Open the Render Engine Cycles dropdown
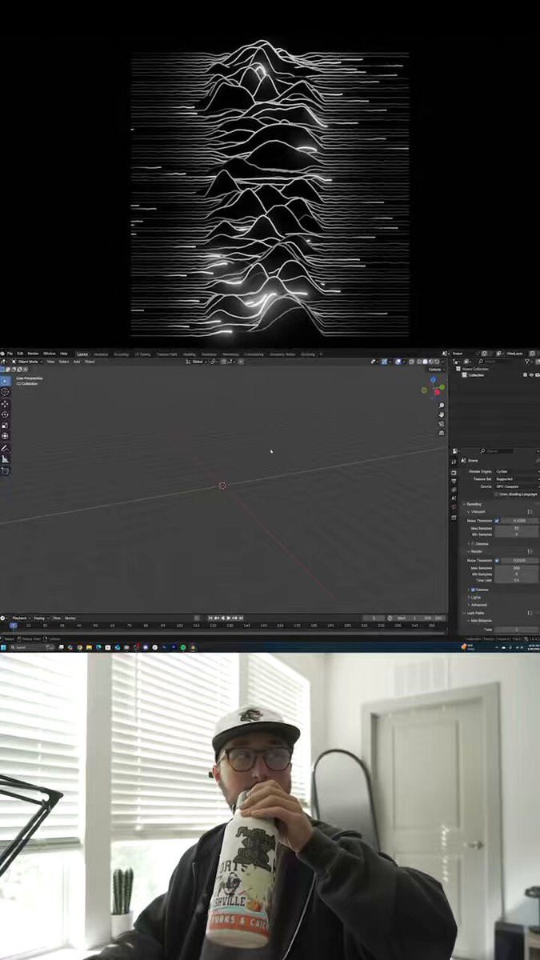Viewport: 540px width, 960px height. [x=518, y=471]
